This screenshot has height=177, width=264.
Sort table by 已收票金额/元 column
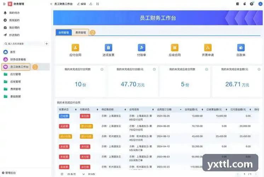226,109
